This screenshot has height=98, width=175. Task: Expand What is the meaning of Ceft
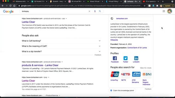click(x=61, y=46)
